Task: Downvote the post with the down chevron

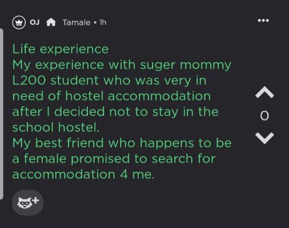Action: click(x=264, y=138)
